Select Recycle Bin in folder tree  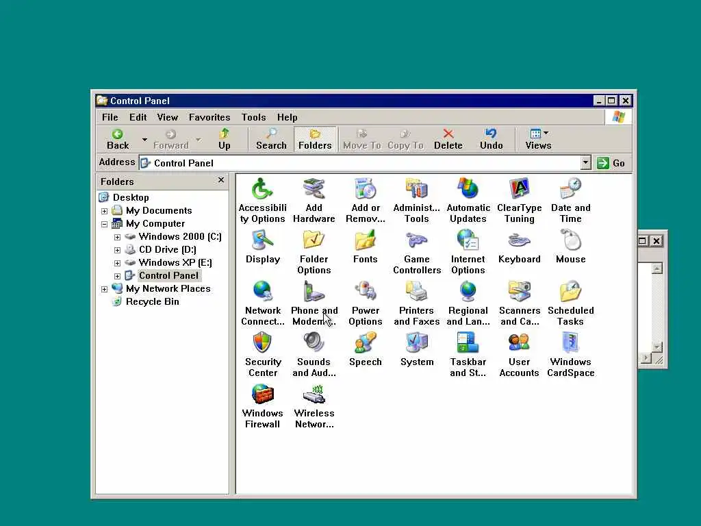click(153, 301)
